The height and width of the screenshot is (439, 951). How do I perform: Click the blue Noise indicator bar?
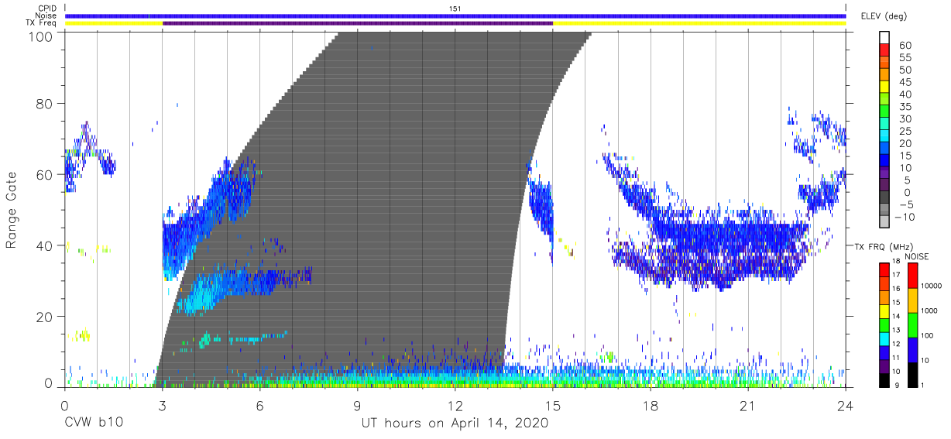(x=455, y=15)
